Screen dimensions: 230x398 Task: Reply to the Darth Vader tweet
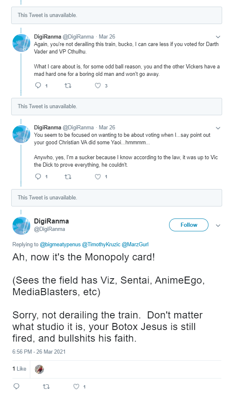click(x=38, y=85)
